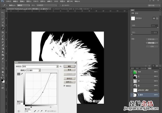Choose the pencil draw-curve icon in Curves

point(22,74)
